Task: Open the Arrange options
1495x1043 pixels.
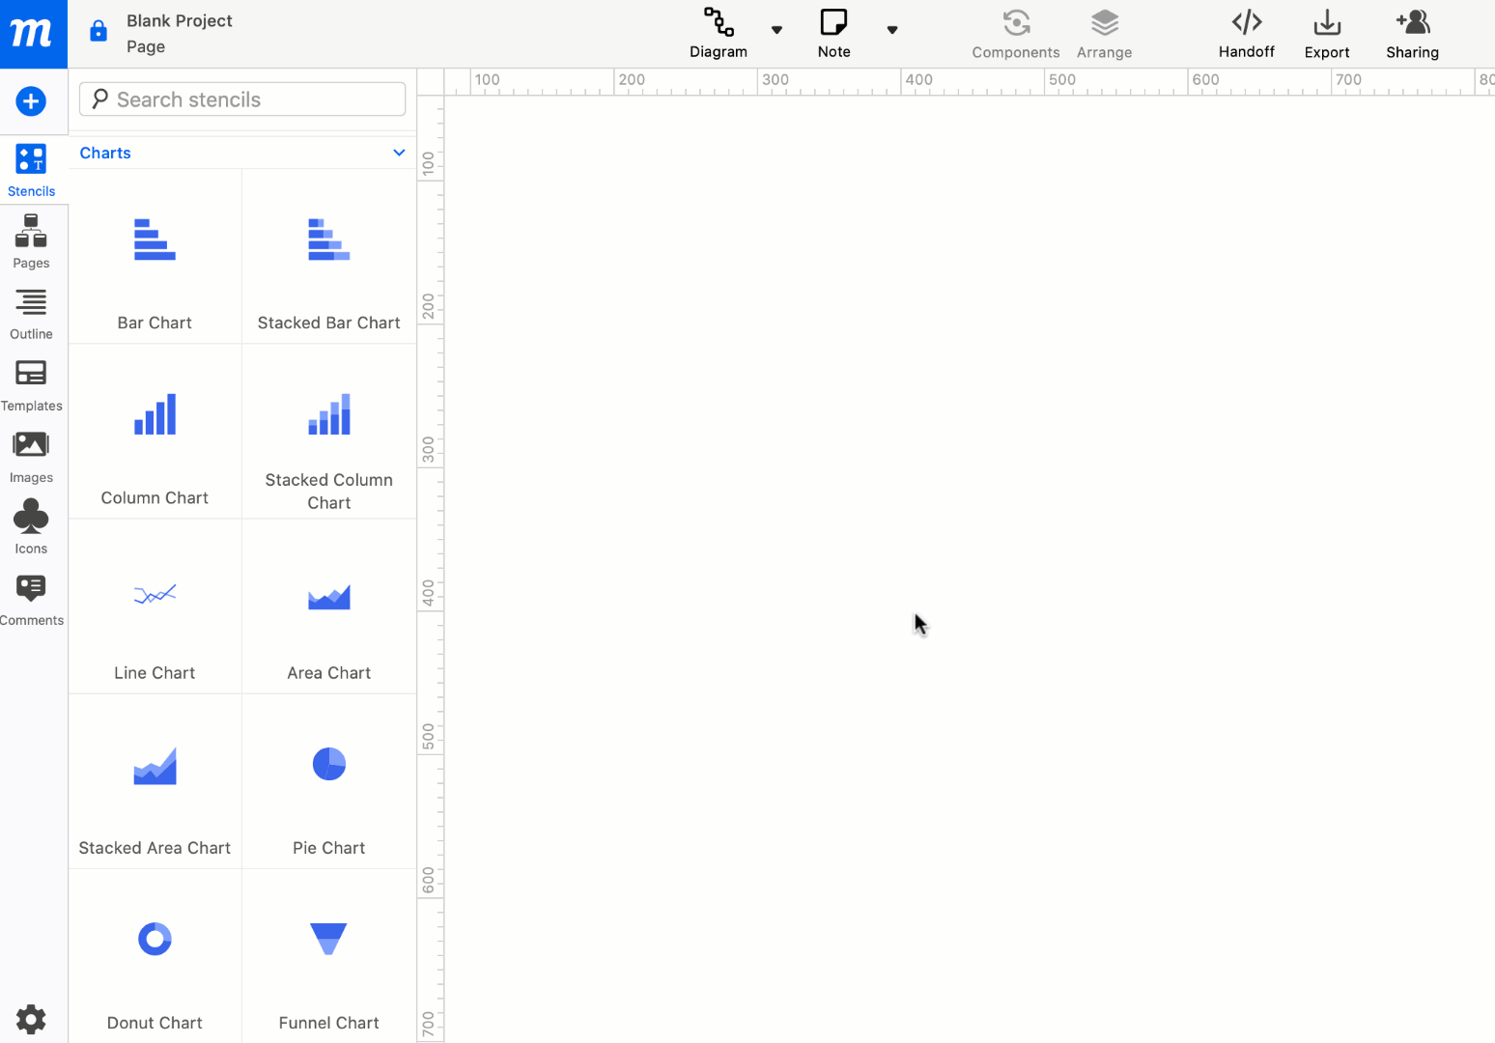Action: coord(1104,32)
